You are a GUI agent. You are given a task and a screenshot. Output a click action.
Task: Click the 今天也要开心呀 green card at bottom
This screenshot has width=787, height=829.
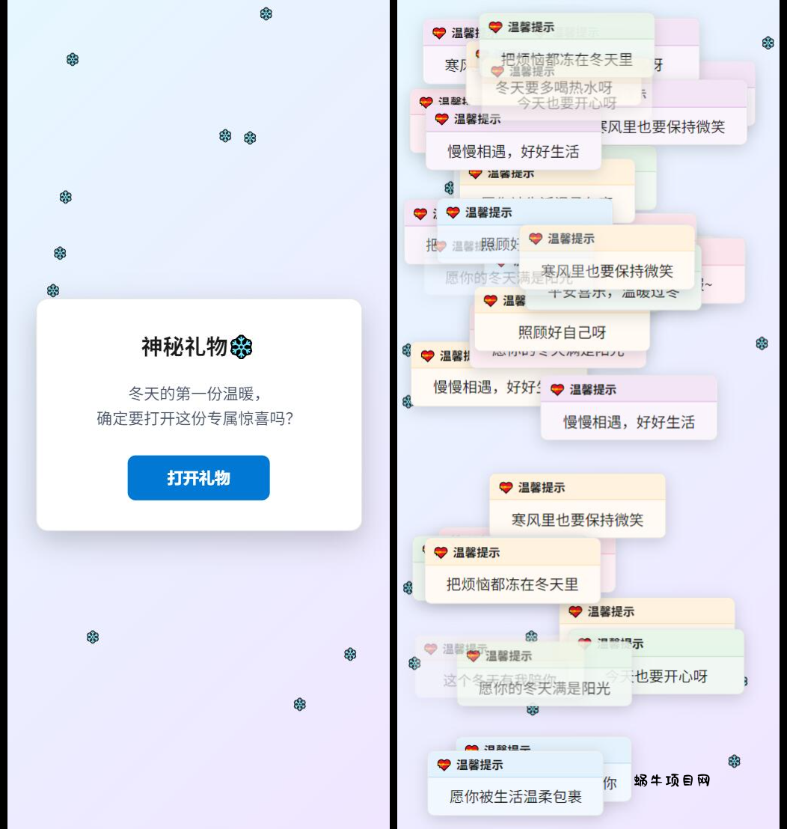(655, 661)
